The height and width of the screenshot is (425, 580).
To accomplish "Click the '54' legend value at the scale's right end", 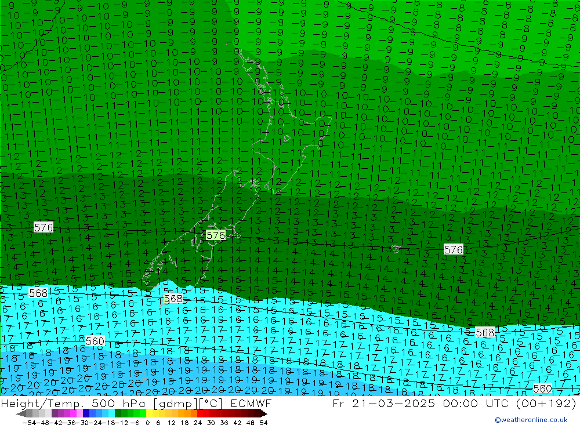I will tap(263, 423).
